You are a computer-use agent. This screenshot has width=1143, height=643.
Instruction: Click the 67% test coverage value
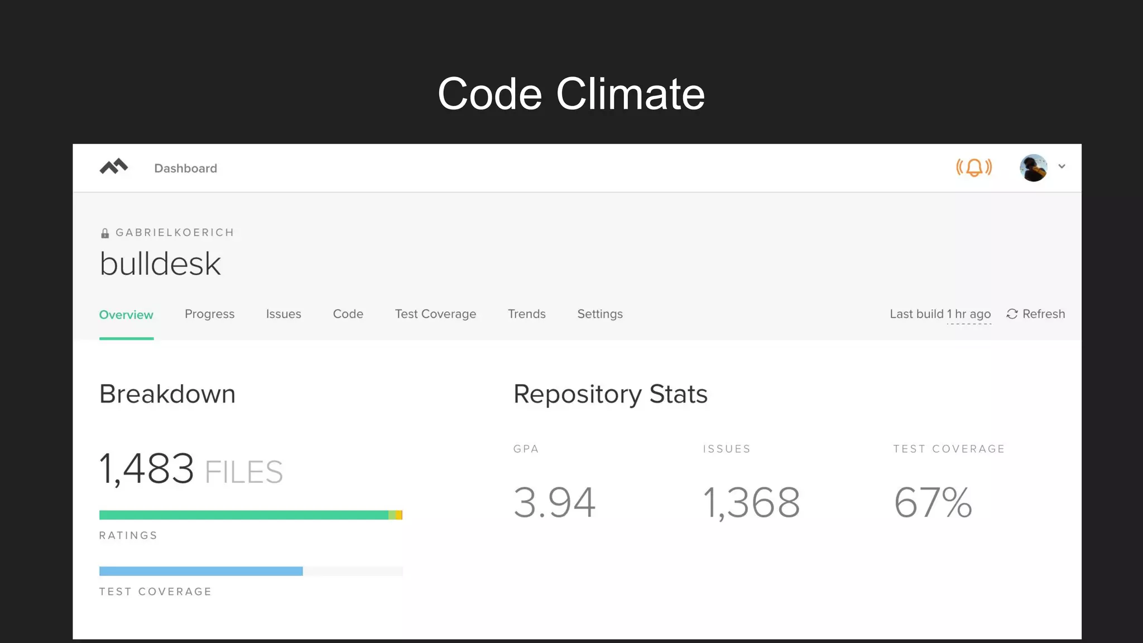pos(933,502)
